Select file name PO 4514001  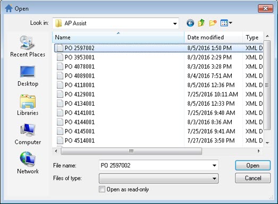(80, 140)
